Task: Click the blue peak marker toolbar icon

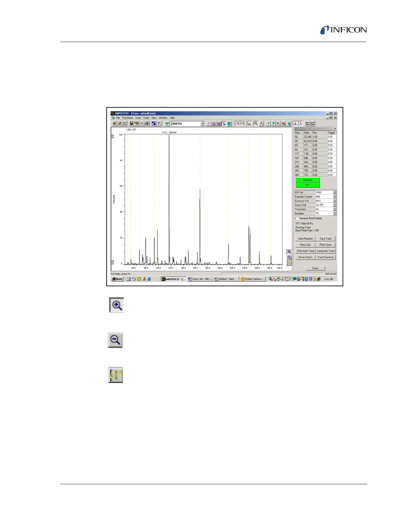Action: pyautogui.click(x=295, y=123)
